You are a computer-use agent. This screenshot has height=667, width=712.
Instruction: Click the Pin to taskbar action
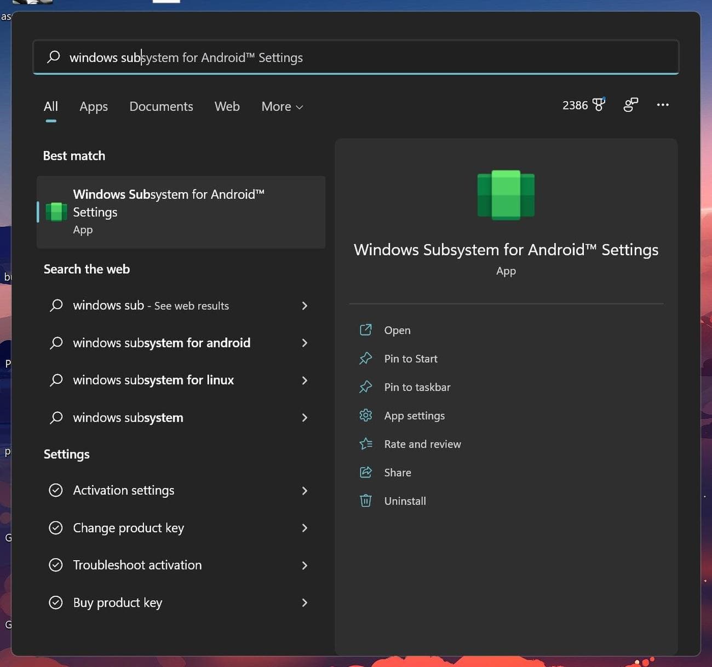(417, 387)
